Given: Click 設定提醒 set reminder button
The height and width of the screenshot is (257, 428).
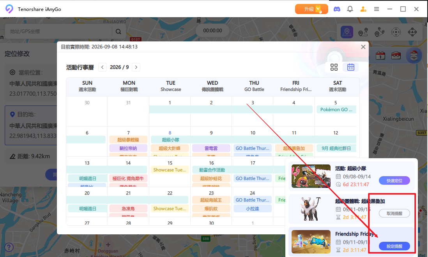Looking at the screenshot, I should 394,246.
